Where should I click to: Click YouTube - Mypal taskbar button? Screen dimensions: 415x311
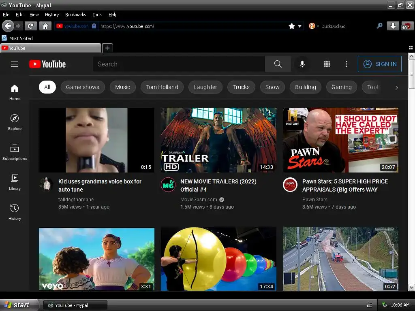pos(75,305)
